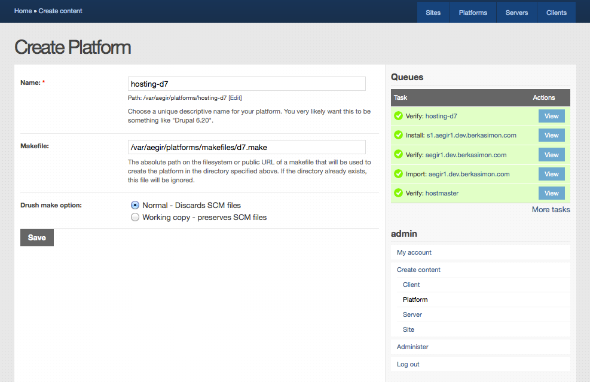590x382 pixels.
Task: View the Install: s1.aegir1 task
Action: pyautogui.click(x=552, y=135)
